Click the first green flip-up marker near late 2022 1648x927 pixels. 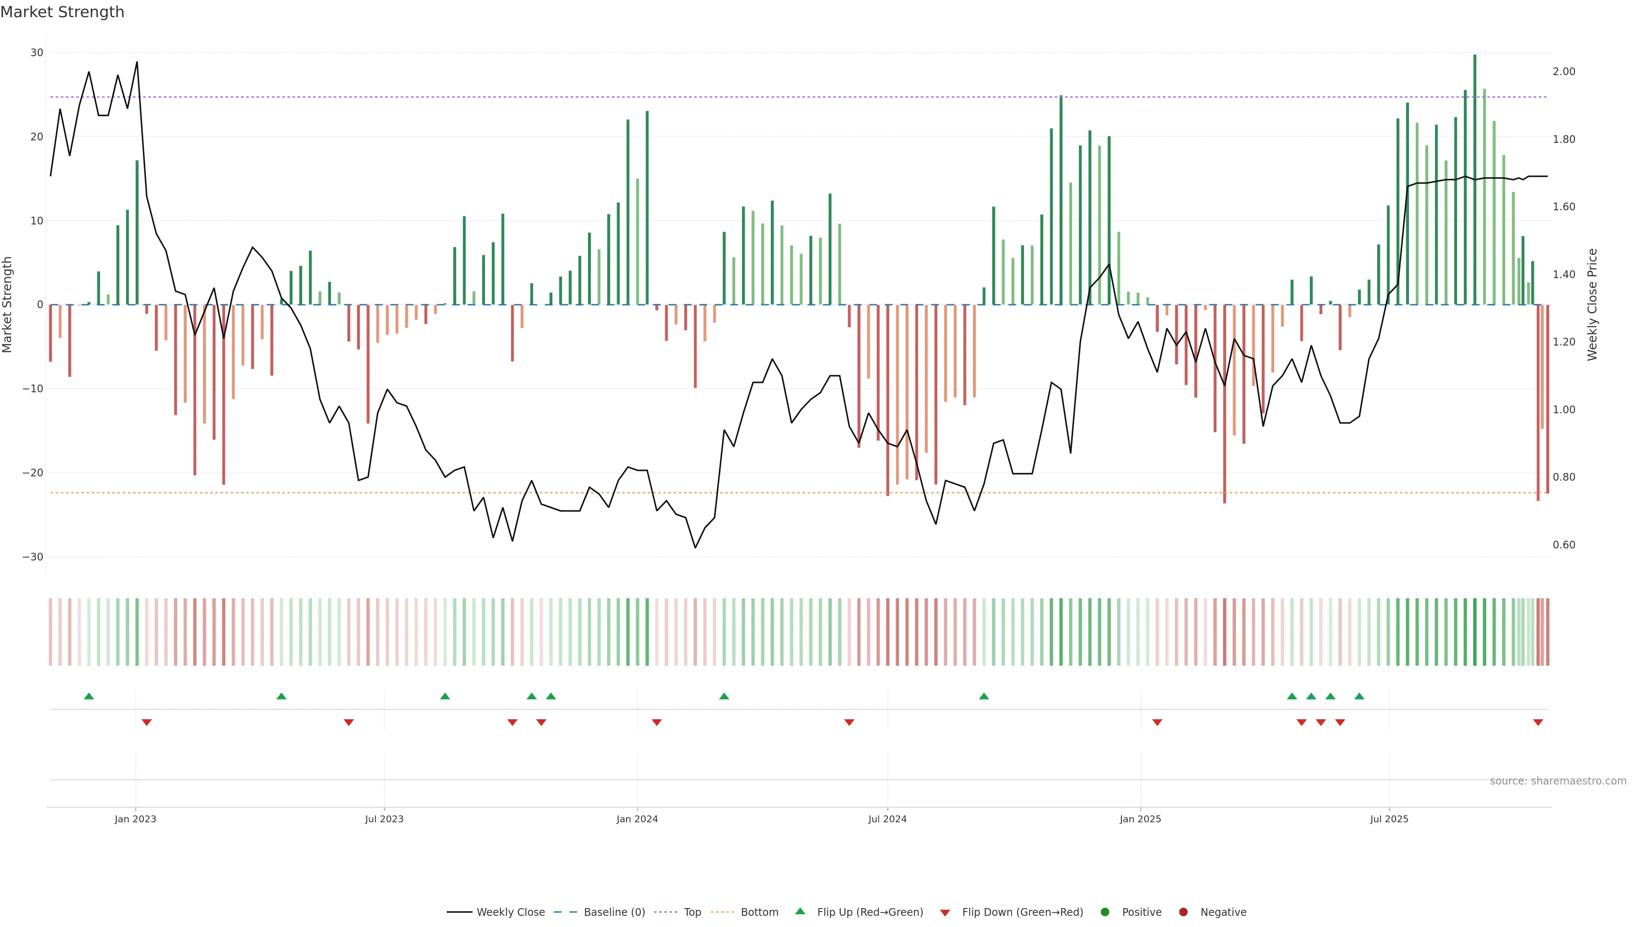[89, 696]
